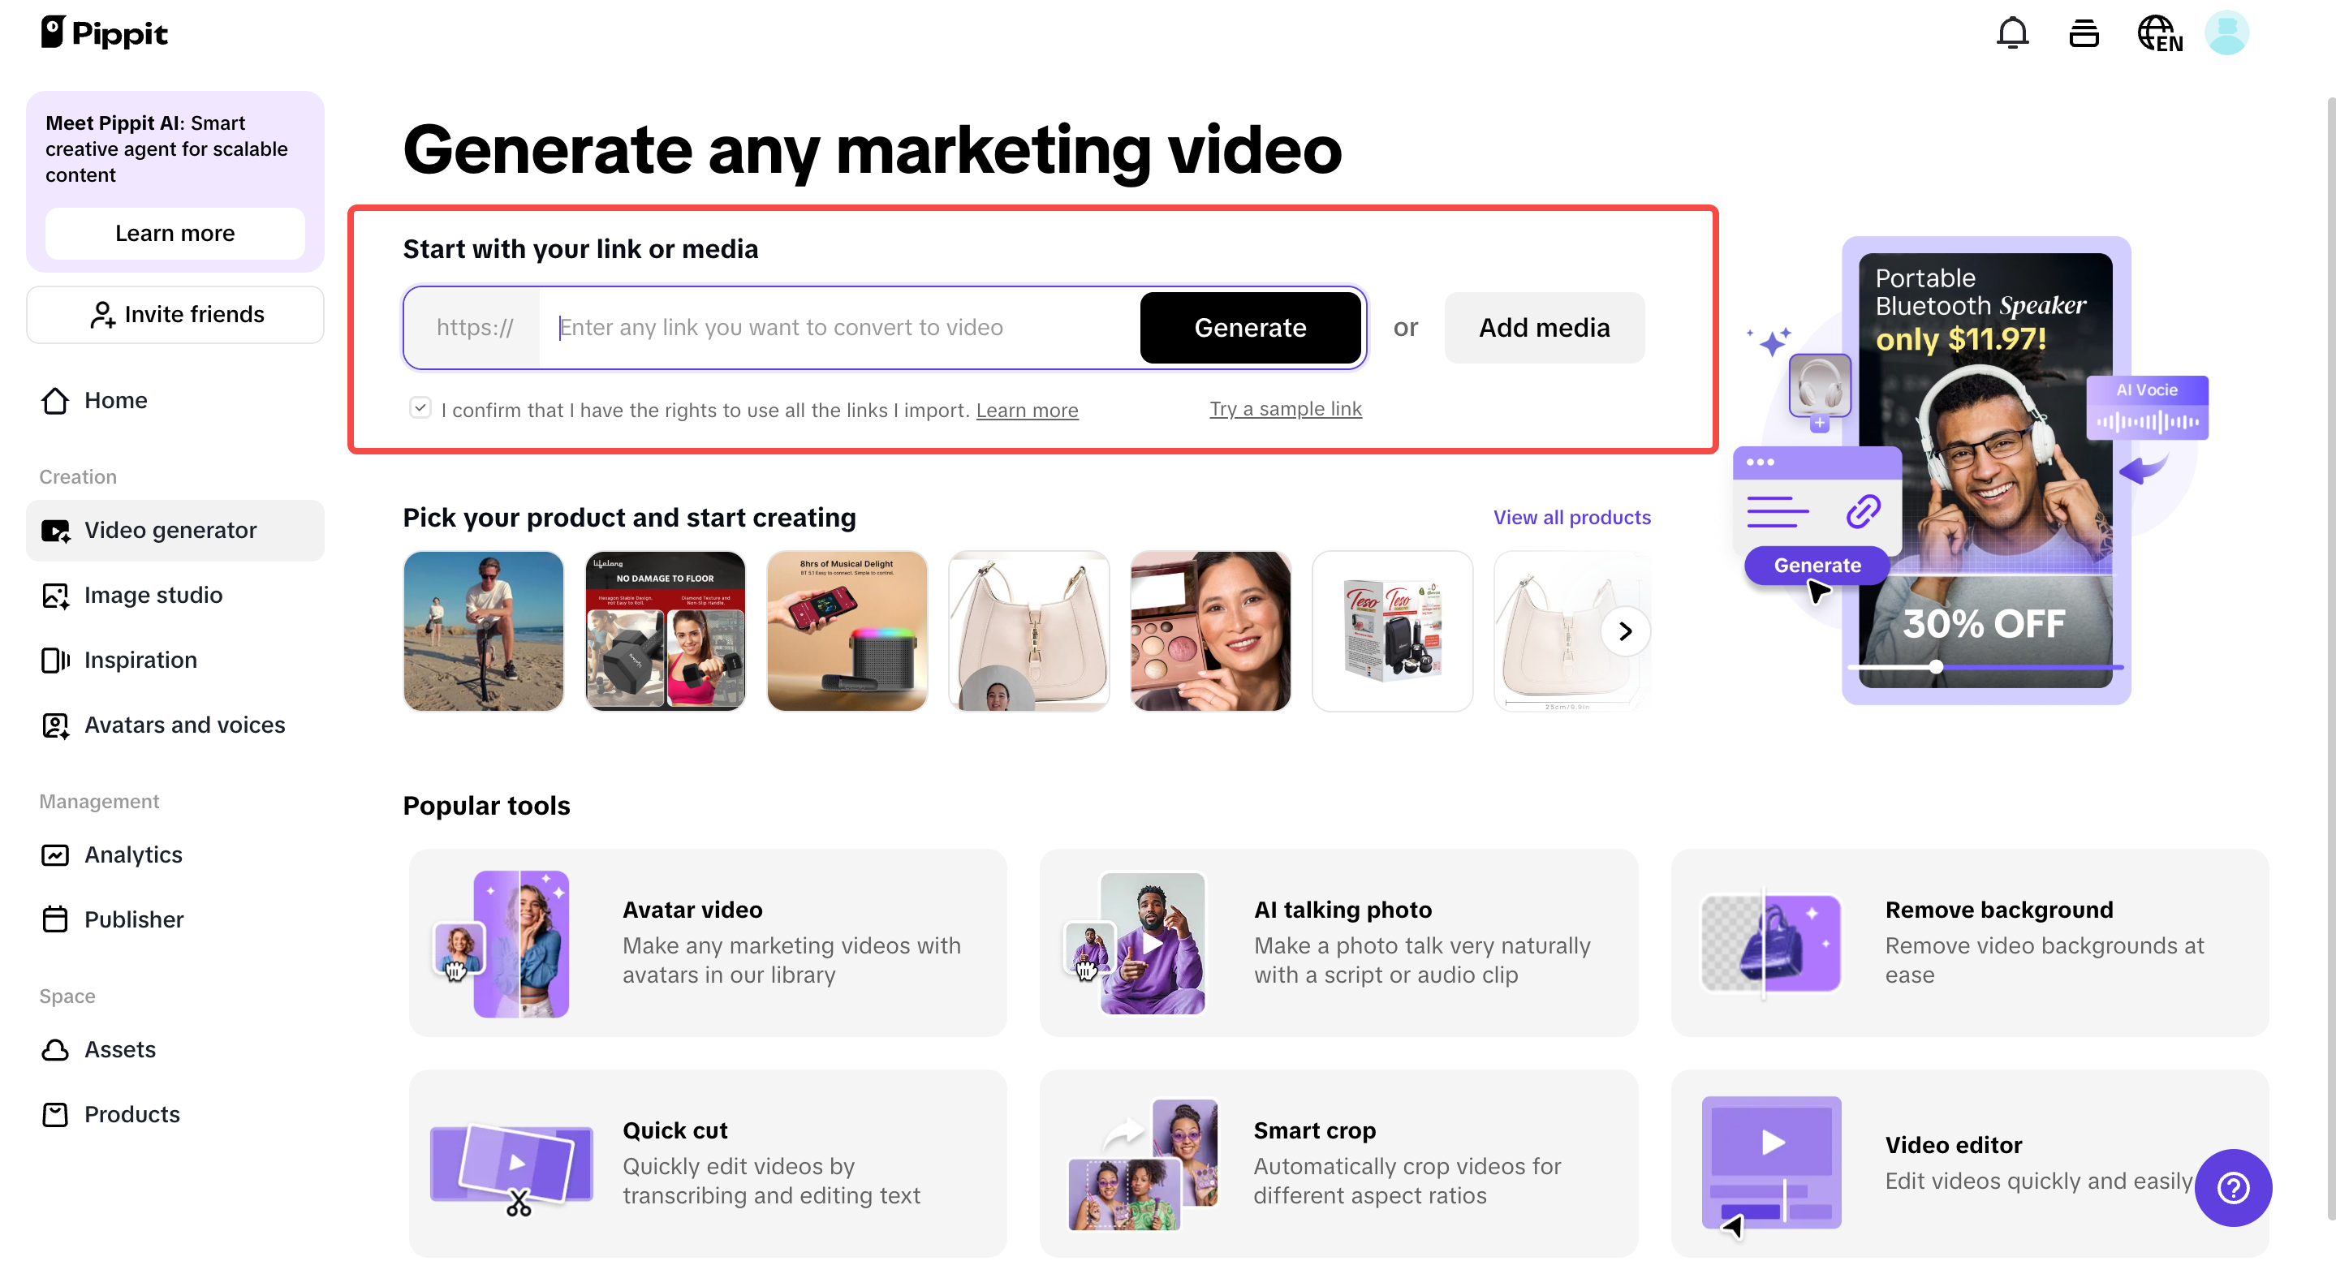Open notifications via the bell icon
Screen dimensions: 2336x1274
click(x=2013, y=32)
